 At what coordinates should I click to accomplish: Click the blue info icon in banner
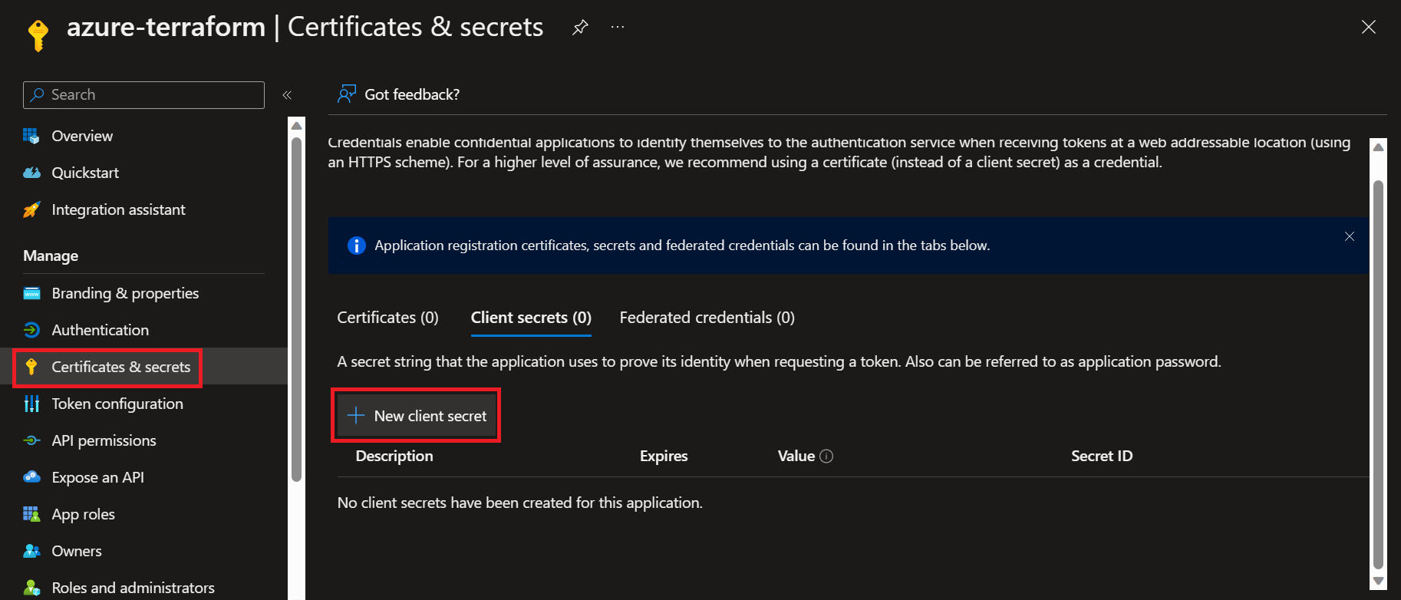click(x=357, y=246)
